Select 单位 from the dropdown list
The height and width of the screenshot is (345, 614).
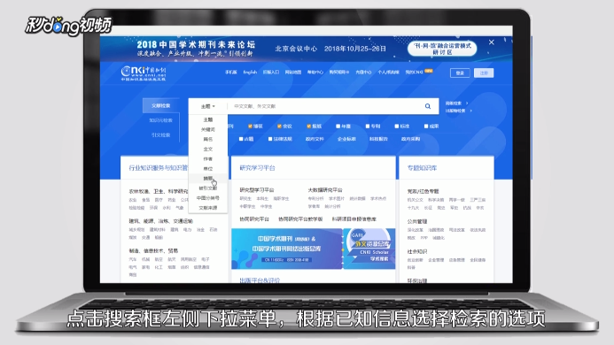[208, 169]
